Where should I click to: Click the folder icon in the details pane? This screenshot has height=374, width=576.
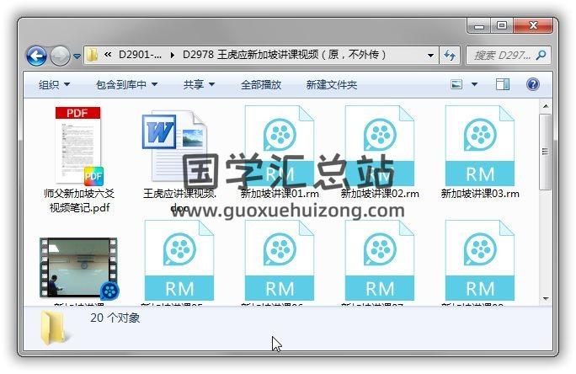click(x=54, y=328)
